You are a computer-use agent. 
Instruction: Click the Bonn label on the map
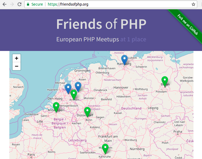[x=89, y=120]
